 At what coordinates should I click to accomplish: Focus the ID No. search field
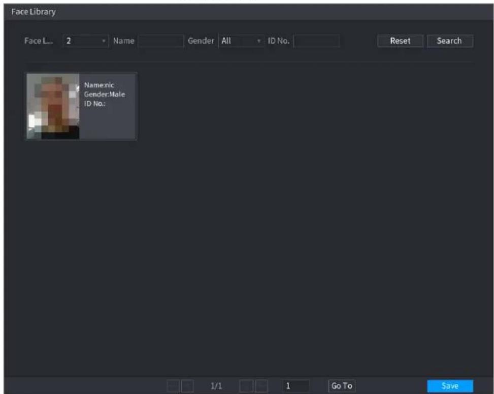[x=317, y=41]
